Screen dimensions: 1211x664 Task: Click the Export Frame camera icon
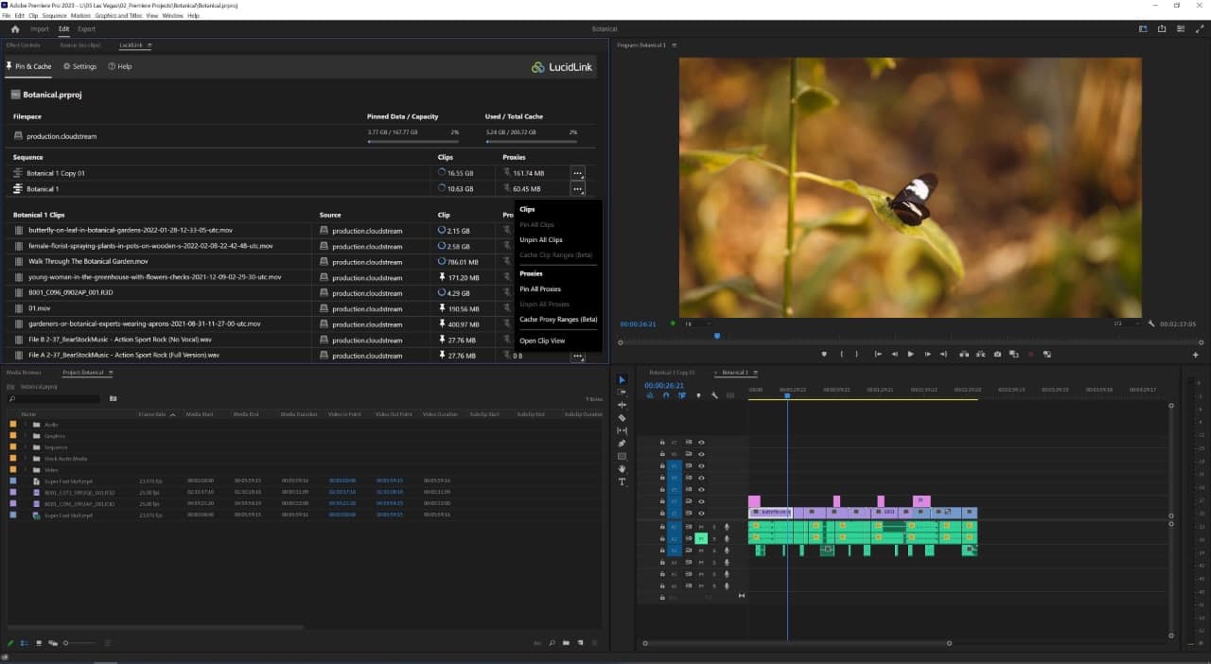point(997,354)
